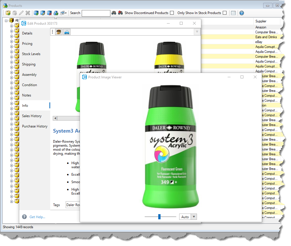Click the binoculars search icon
291x246 pixels.
click(x=114, y=13)
